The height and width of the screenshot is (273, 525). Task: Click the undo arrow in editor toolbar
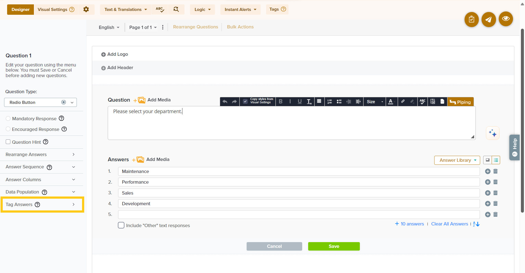pyautogui.click(x=225, y=102)
